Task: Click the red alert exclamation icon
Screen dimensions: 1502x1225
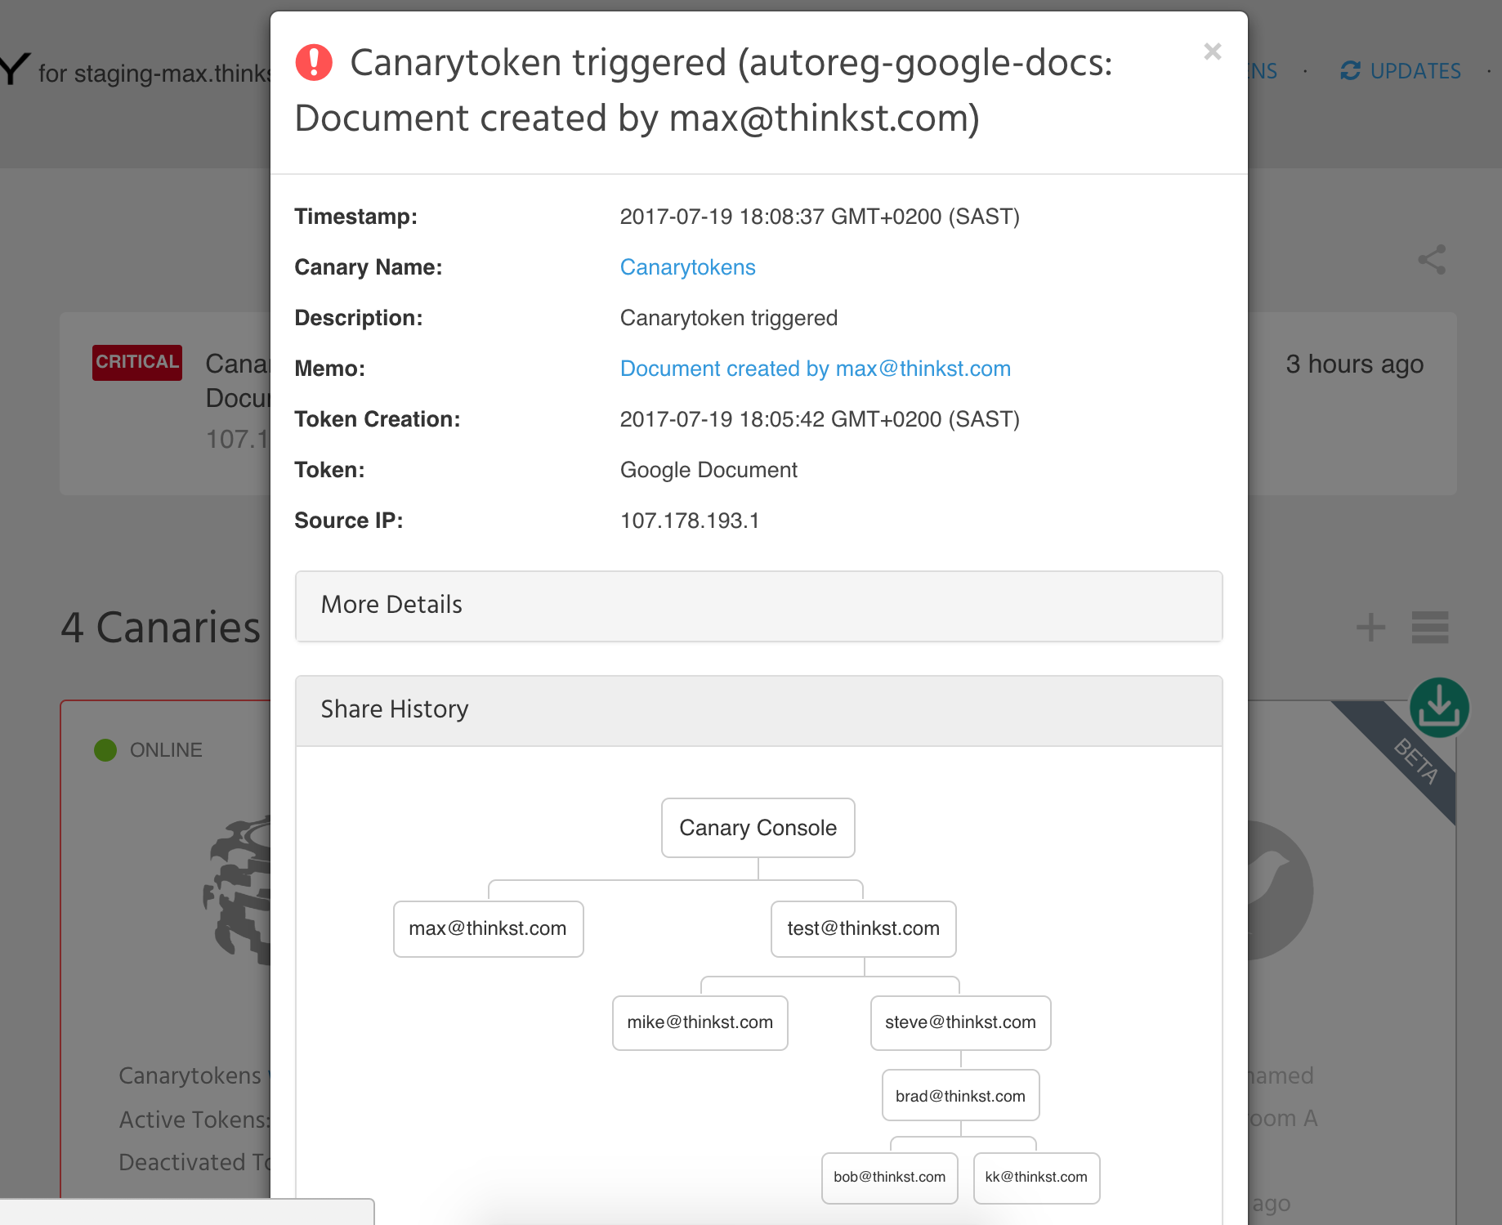Action: pyautogui.click(x=314, y=63)
